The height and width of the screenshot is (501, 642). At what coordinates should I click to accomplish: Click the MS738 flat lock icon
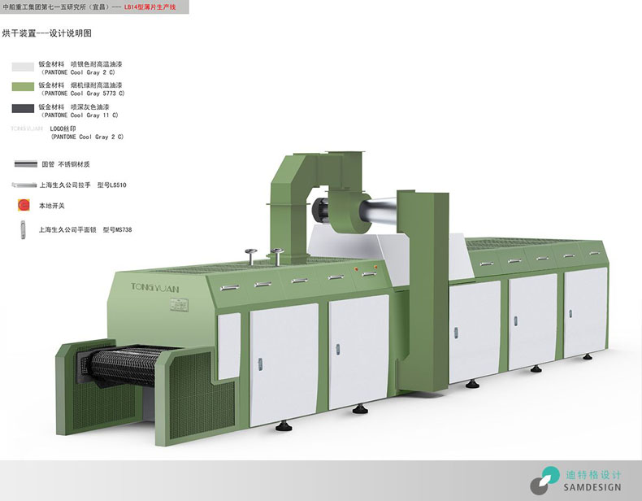(24, 230)
